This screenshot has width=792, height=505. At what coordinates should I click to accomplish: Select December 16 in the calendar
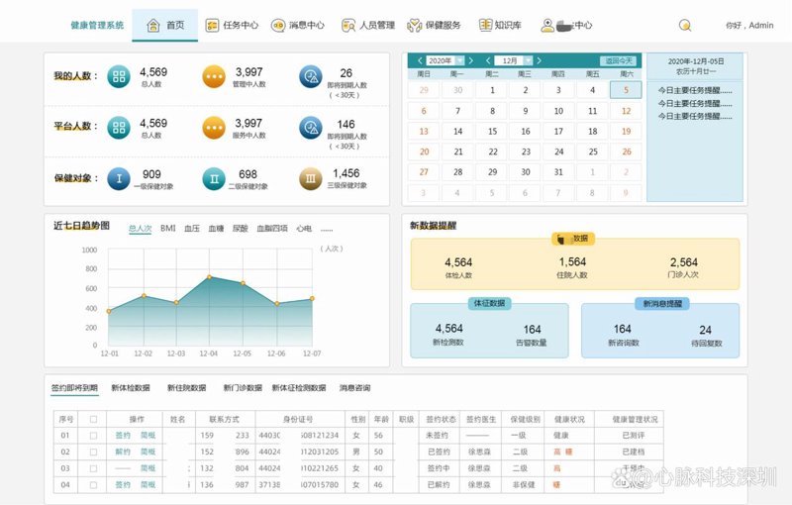[526, 132]
